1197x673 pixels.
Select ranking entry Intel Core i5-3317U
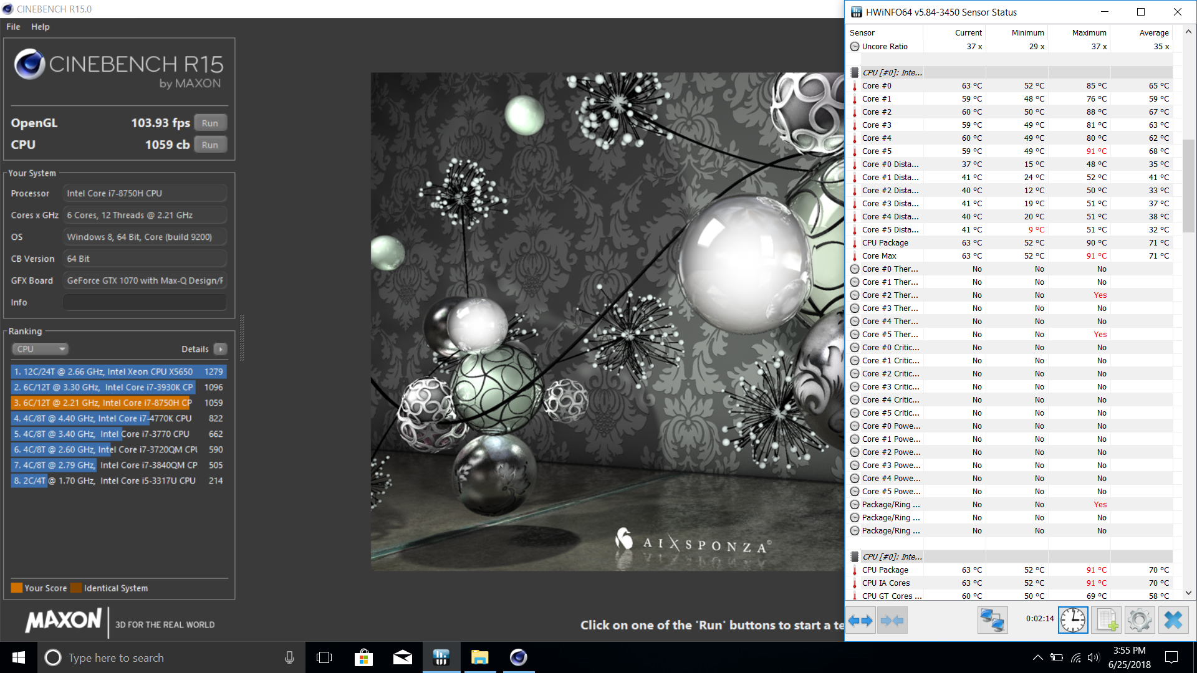pyautogui.click(x=118, y=481)
